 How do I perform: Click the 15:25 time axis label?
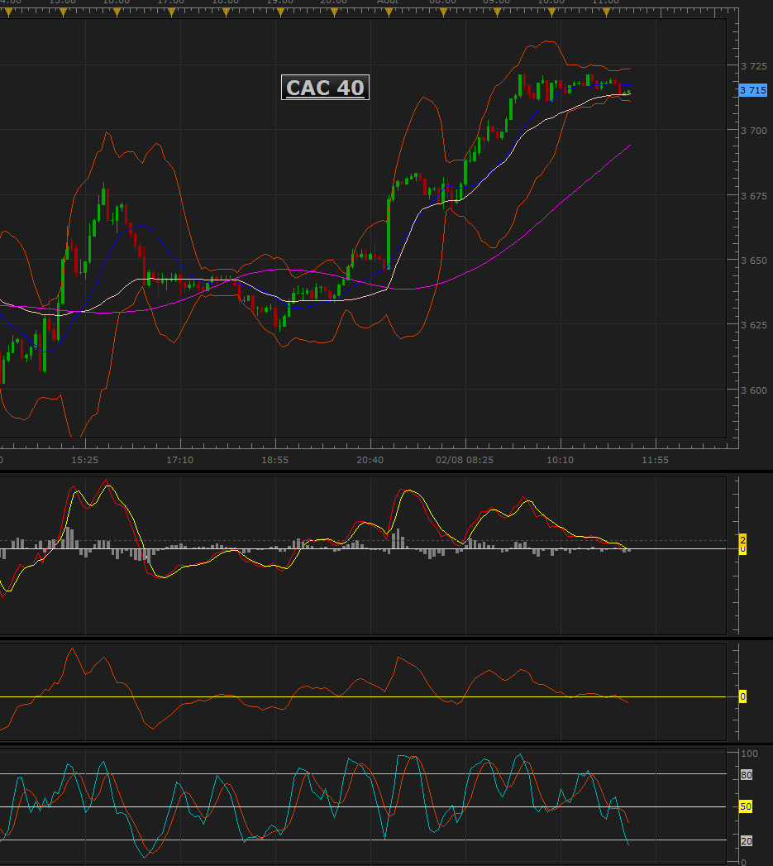coord(84,460)
